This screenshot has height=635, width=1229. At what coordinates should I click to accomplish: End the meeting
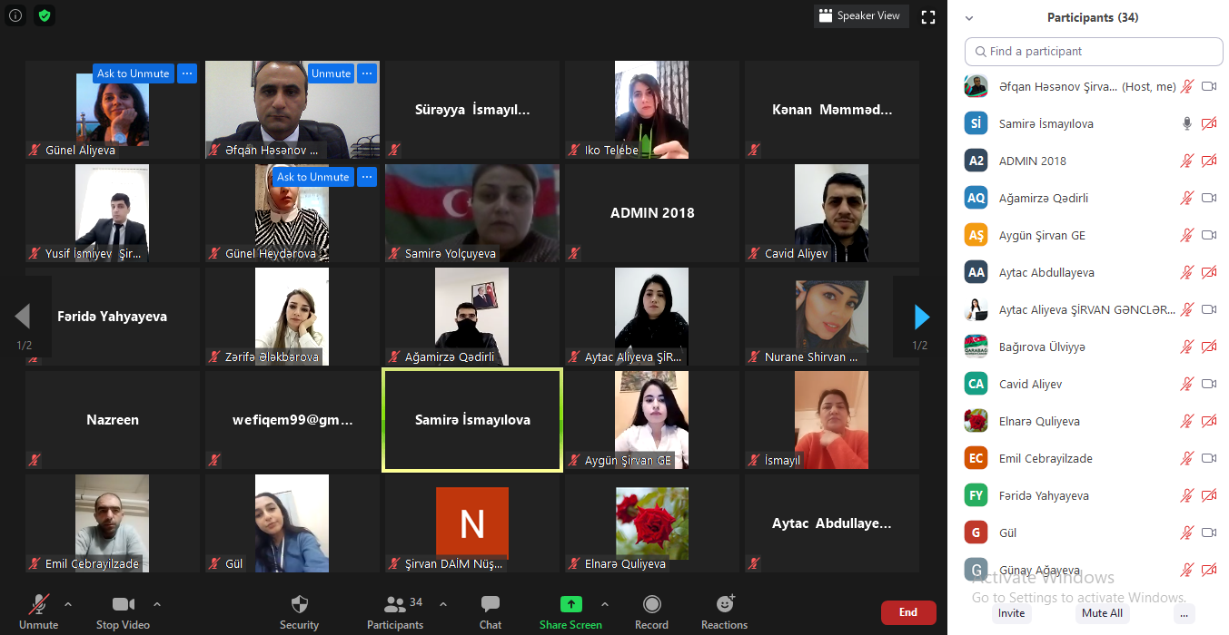[908, 612]
